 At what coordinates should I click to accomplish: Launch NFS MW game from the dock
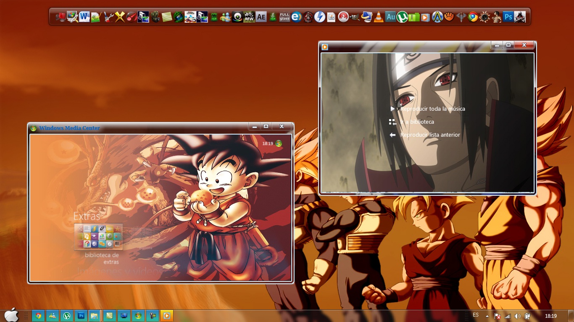coord(249,17)
